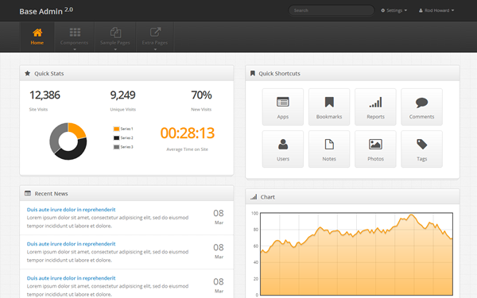Image resolution: width=477 pixels, height=298 pixels.
Task: Focus the Search input field
Action: [332, 10]
